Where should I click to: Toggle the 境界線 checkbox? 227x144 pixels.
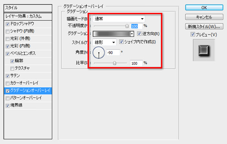coord(8,106)
